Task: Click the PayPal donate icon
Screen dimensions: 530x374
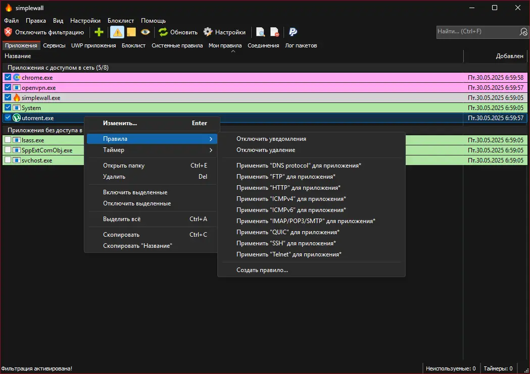Action: (293, 32)
